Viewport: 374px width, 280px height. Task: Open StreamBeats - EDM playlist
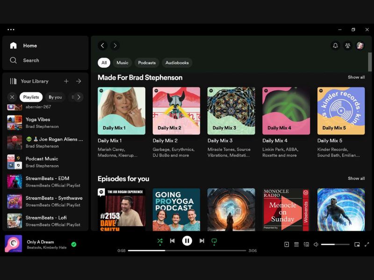click(x=45, y=182)
